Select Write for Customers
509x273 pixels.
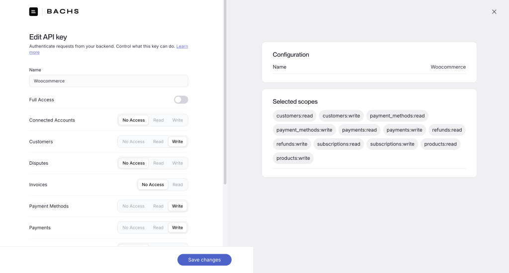coord(177,141)
